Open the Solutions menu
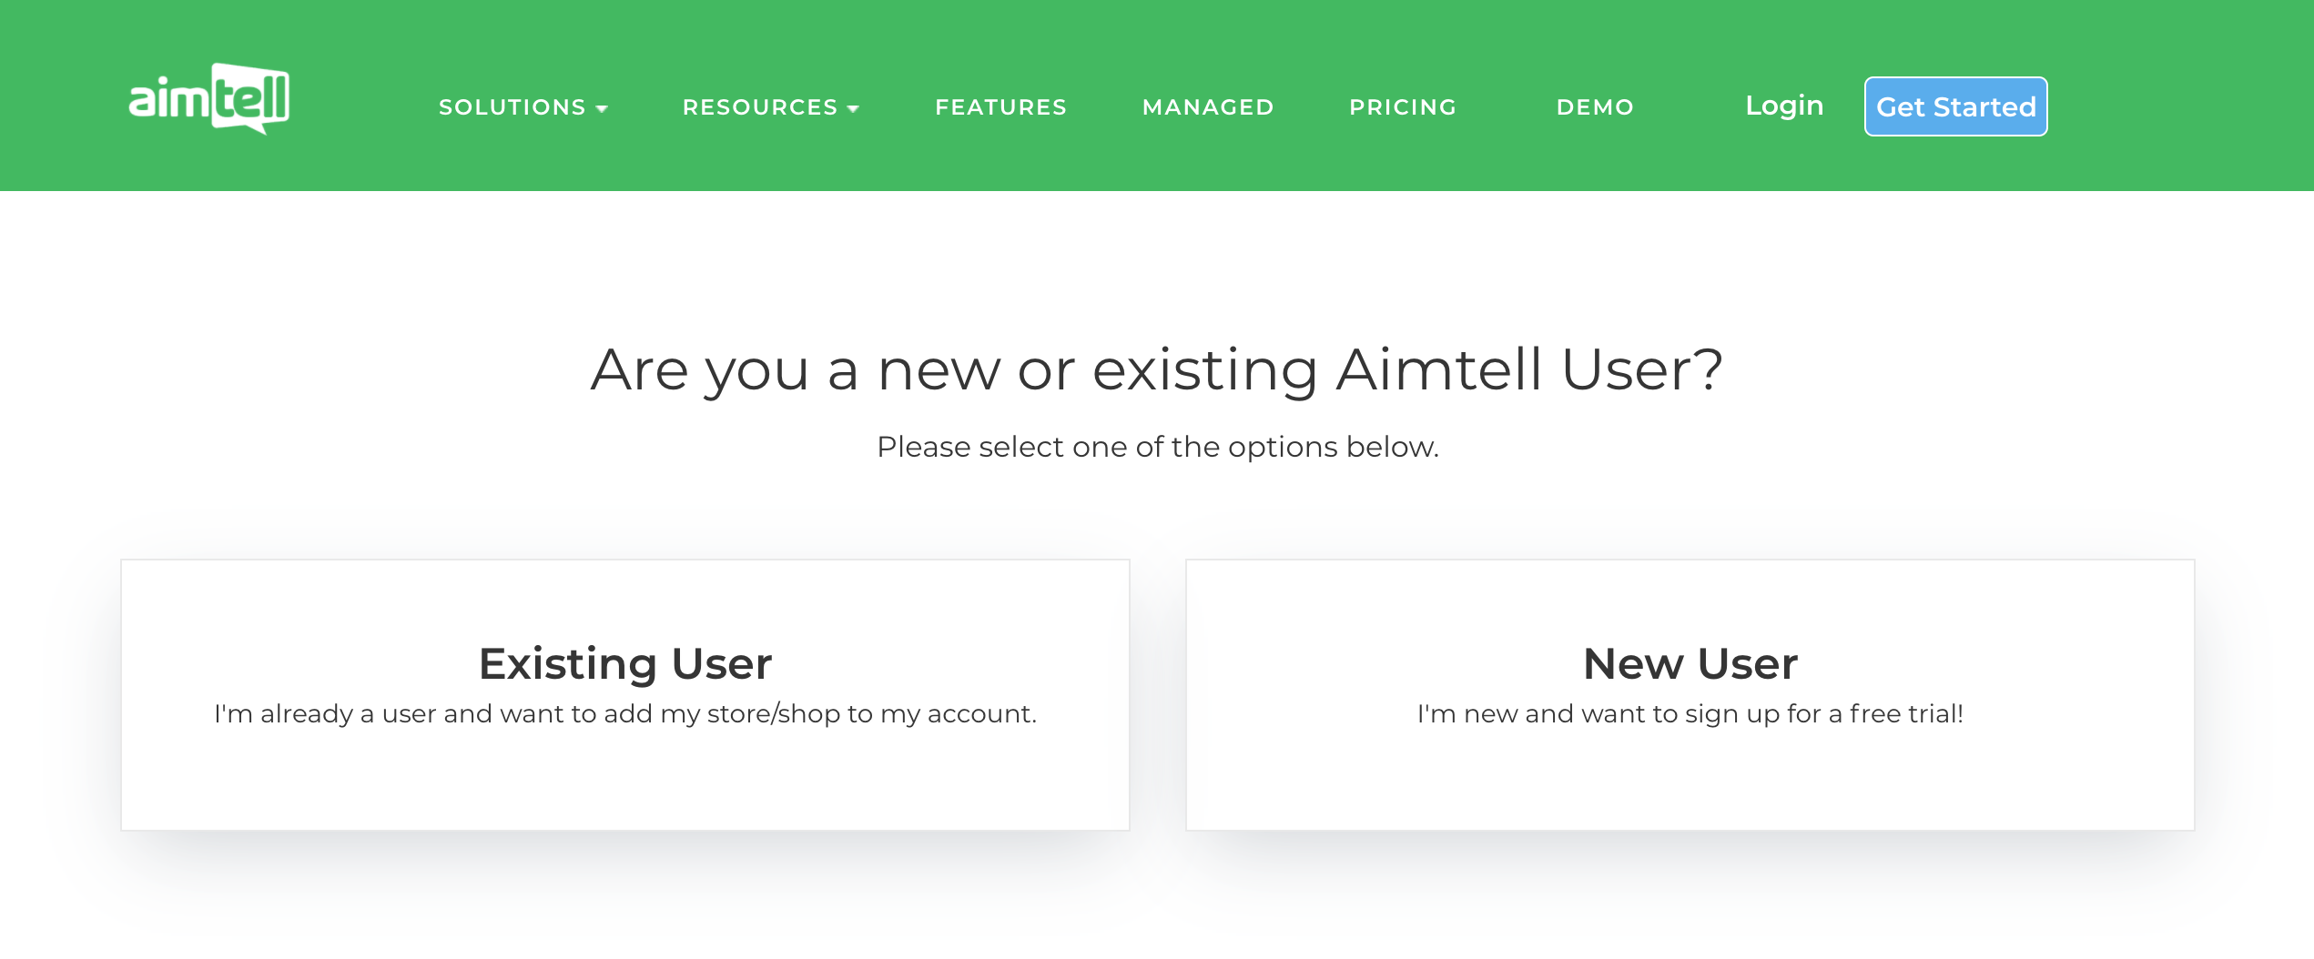Screen dimensions: 2314x959 (x=513, y=107)
